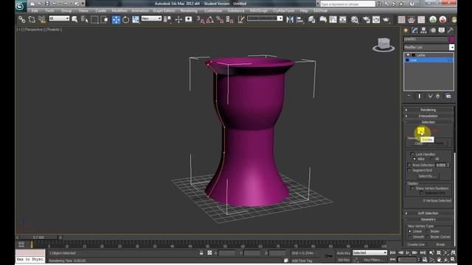Open the Select by Name tool
The width and height of the screenshot is (472, 265).
click(x=85, y=20)
